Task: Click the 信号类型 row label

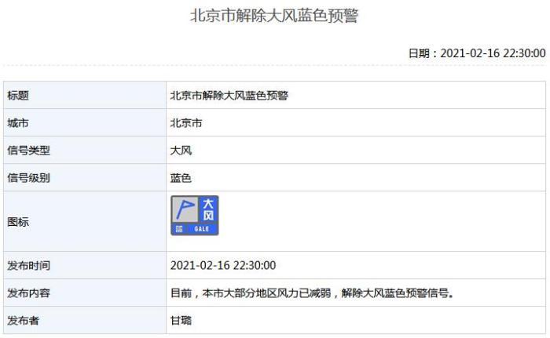Action: click(29, 151)
